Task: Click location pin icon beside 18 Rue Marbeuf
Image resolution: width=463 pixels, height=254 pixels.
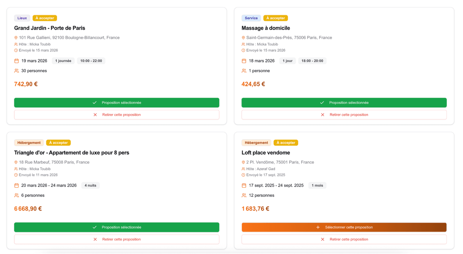Action: 16,163
